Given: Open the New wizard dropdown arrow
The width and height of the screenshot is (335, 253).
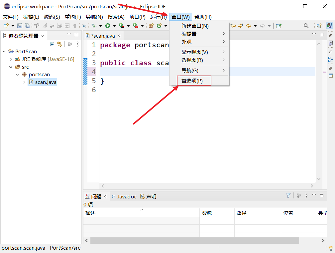Looking at the screenshot, I should [13, 26].
